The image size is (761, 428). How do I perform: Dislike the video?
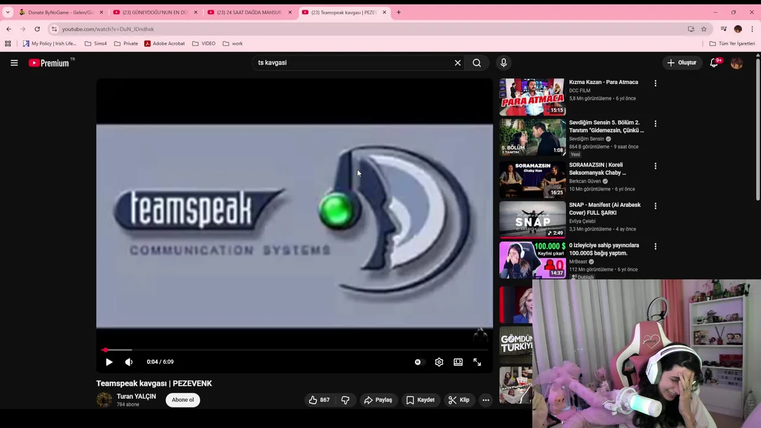click(x=345, y=400)
